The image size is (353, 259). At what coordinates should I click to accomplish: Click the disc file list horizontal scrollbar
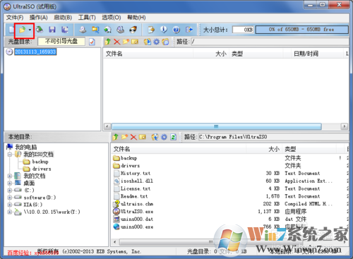217,126
